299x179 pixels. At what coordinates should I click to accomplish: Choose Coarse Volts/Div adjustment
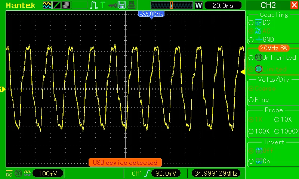pyautogui.click(x=262, y=88)
